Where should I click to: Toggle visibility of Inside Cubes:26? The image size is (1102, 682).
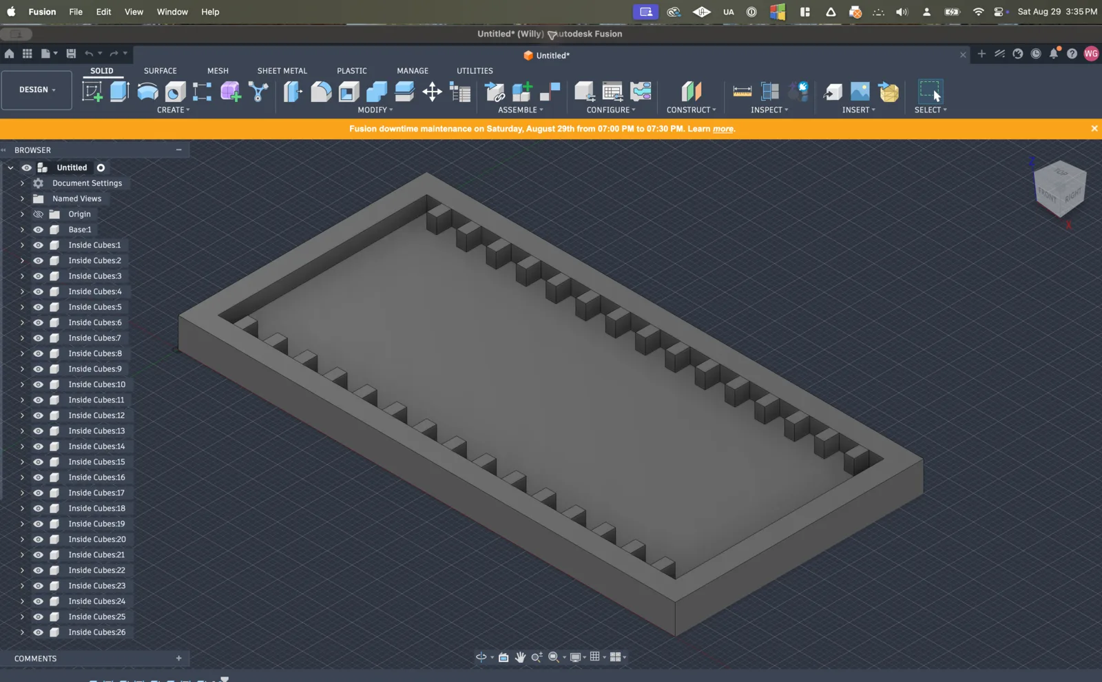(x=38, y=632)
